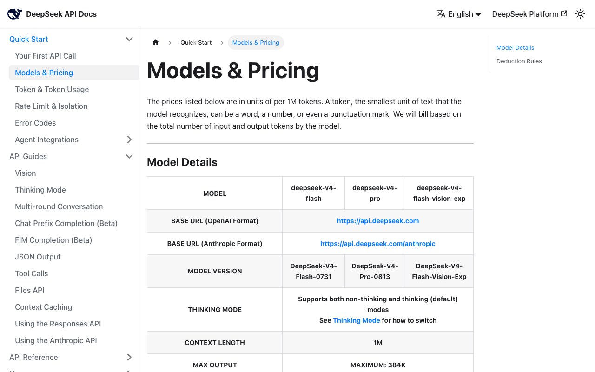This screenshot has width=595, height=372.
Task: Collapse the API Guides section chevron
Action: tap(129, 156)
